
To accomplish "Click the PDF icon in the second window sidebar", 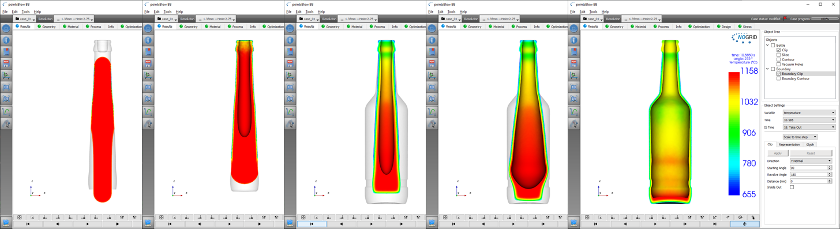I will pos(148,63).
